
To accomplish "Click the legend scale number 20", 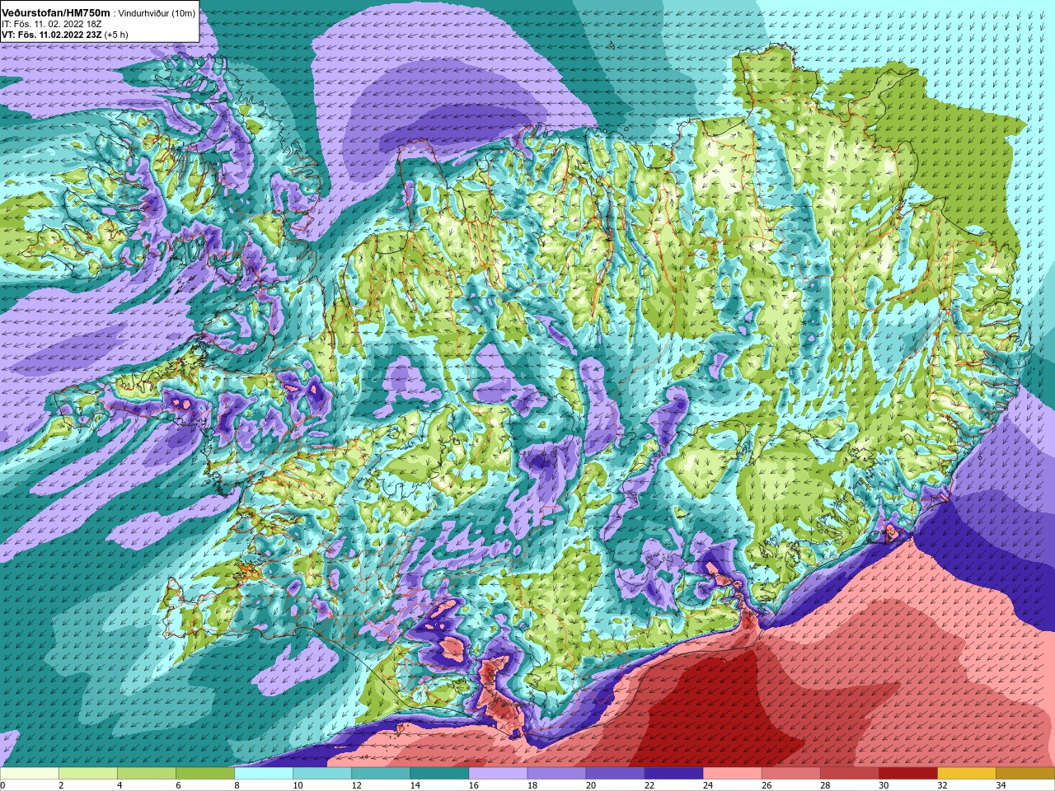I will (x=590, y=785).
